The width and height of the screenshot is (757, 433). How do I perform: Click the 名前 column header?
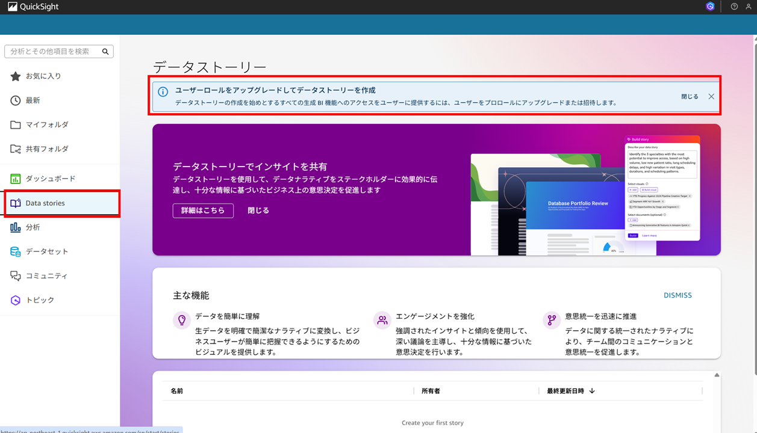click(x=176, y=391)
